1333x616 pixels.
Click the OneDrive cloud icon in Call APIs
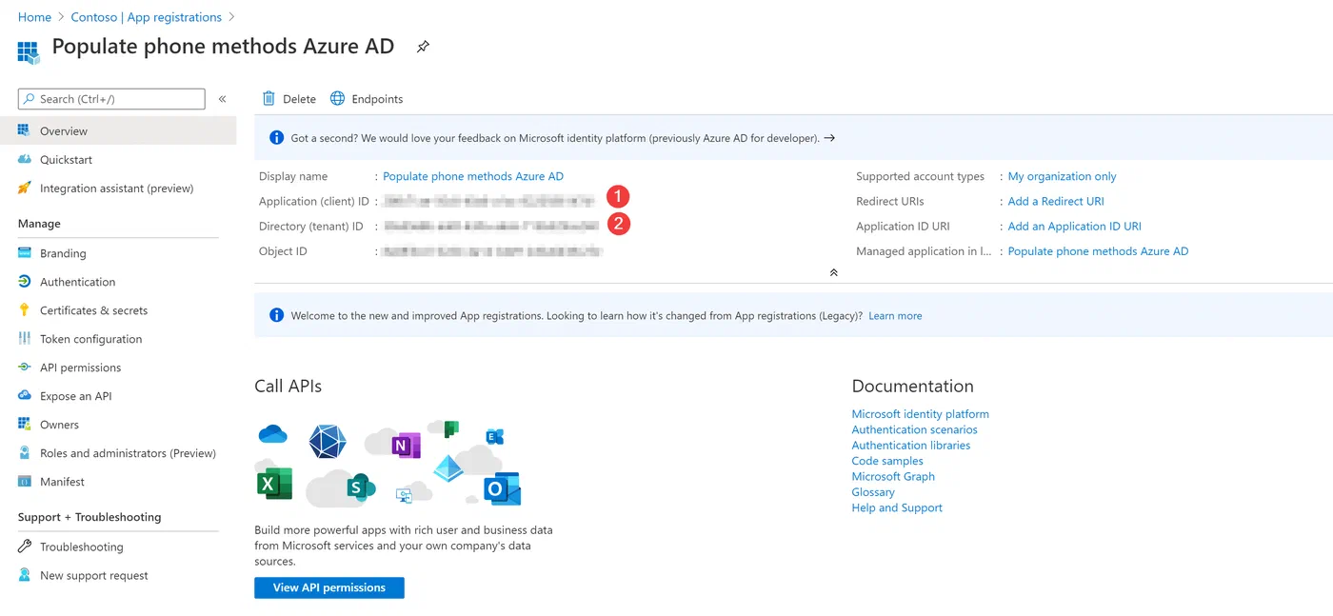[x=272, y=434]
